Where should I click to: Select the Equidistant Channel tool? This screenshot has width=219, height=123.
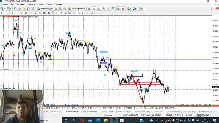tap(26, 13)
